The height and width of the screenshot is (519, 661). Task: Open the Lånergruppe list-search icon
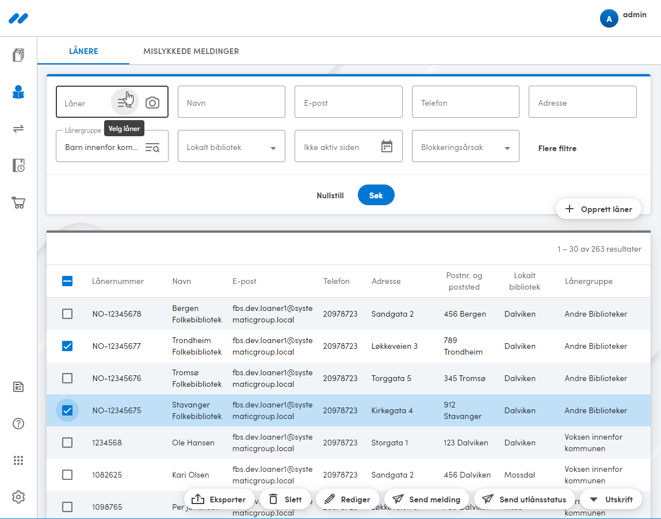(152, 148)
